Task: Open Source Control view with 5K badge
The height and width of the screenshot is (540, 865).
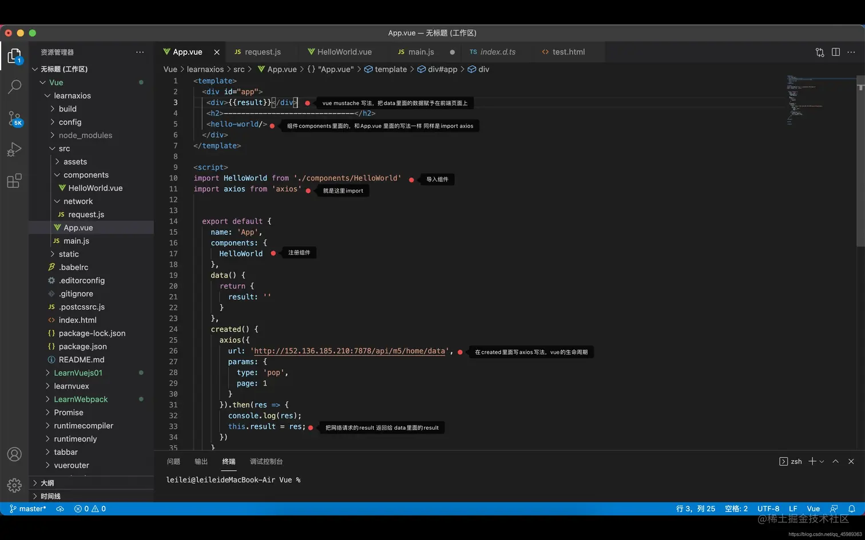Action: [x=14, y=118]
